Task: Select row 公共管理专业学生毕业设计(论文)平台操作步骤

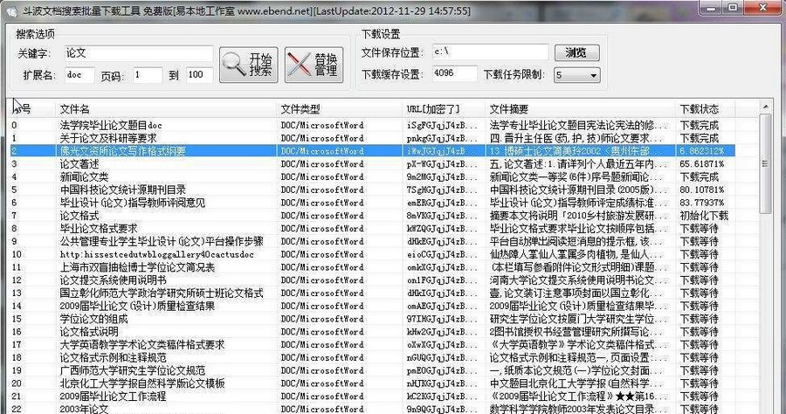Action: [372, 242]
